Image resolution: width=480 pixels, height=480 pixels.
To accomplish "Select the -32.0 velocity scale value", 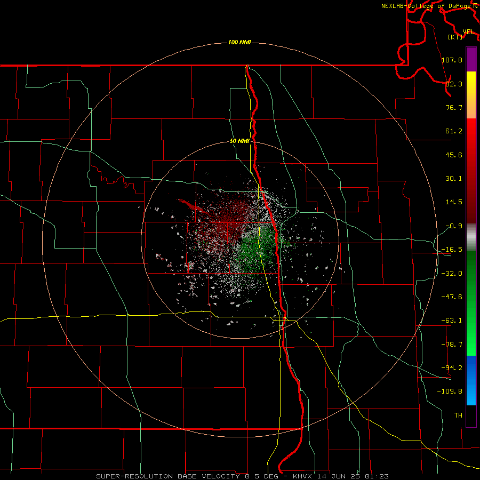I will coord(452,274).
